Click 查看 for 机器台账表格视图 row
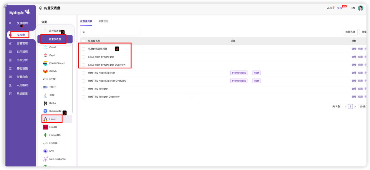Screen dimensions: 370x170 pyautogui.click(x=354, y=49)
